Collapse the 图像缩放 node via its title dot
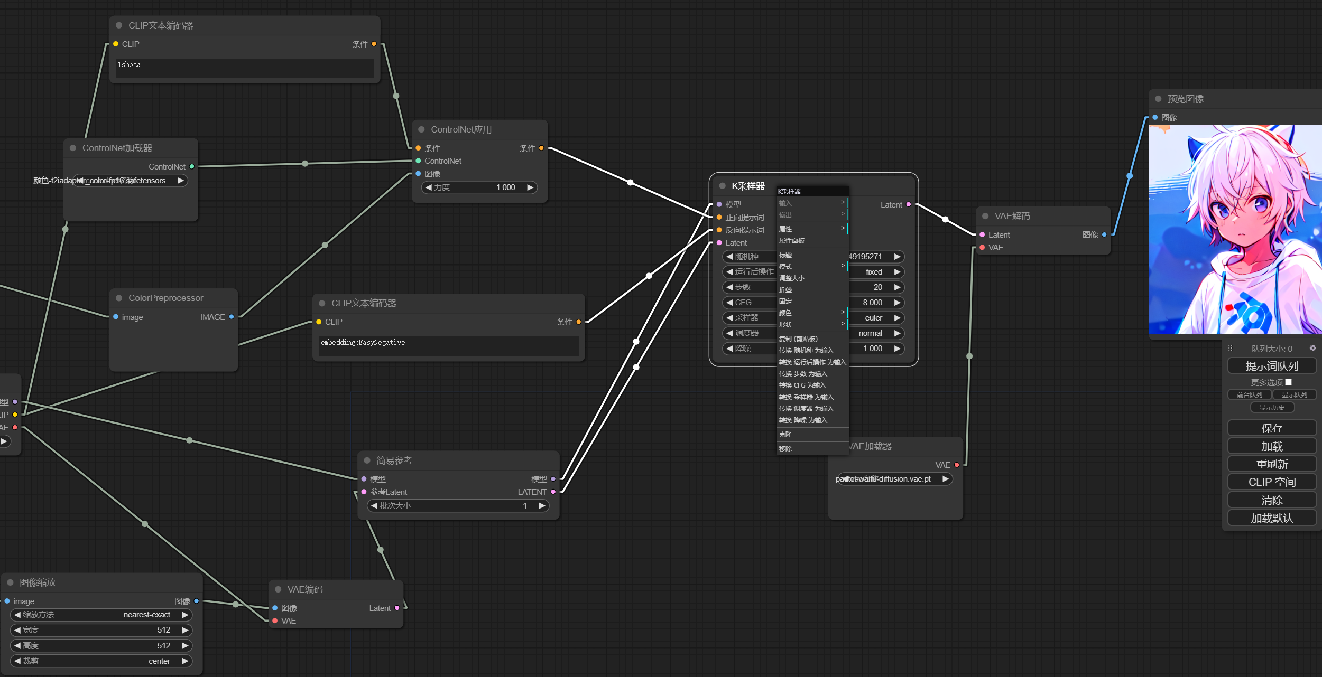 [x=10, y=582]
